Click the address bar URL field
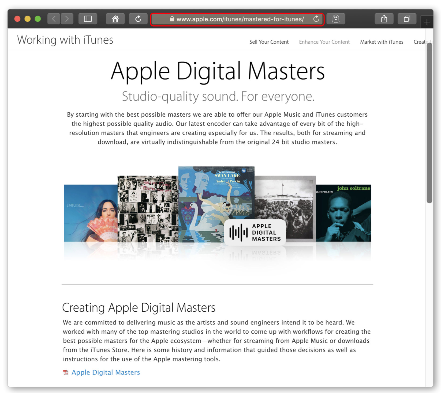 (x=237, y=19)
